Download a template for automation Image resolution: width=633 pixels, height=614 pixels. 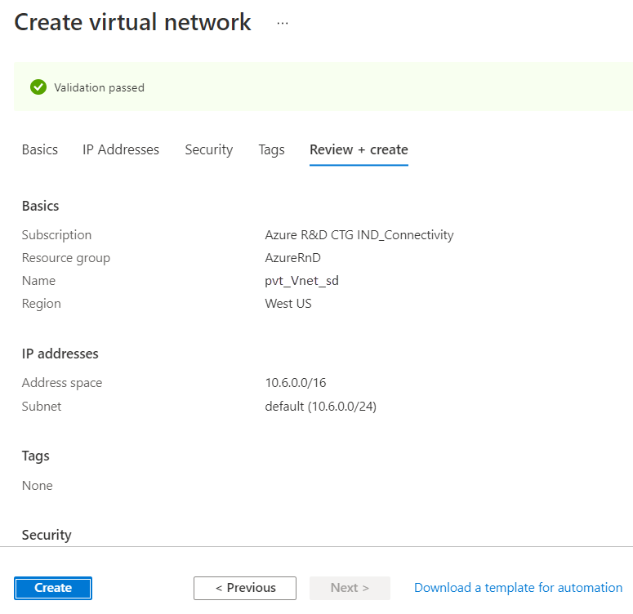tap(518, 588)
